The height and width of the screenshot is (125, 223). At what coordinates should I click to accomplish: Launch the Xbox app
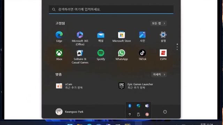pos(59,55)
